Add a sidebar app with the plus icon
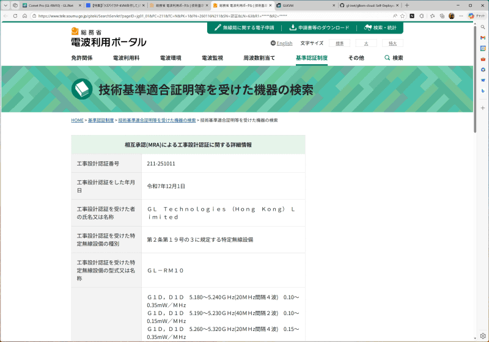 tap(483, 107)
